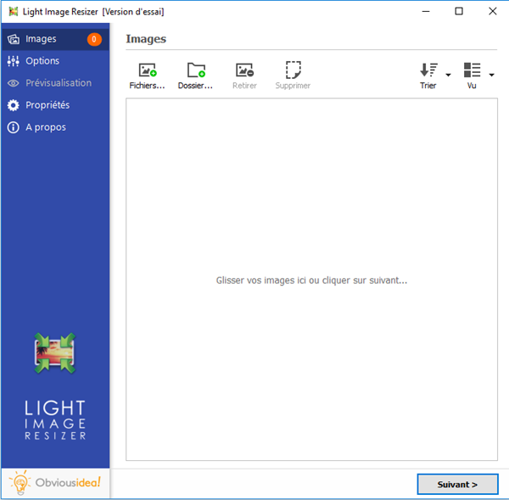Expand the Vu dropdown arrow
This screenshot has height=500, width=509.
pyautogui.click(x=491, y=75)
